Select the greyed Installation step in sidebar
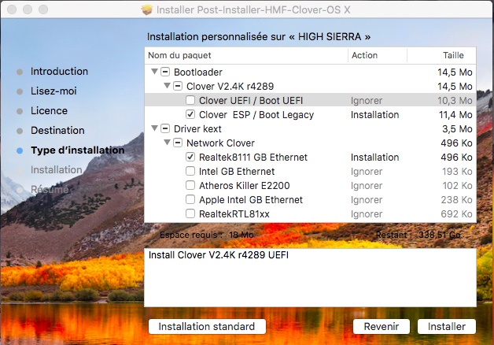The width and height of the screenshot is (494, 345). pyautogui.click(x=57, y=169)
